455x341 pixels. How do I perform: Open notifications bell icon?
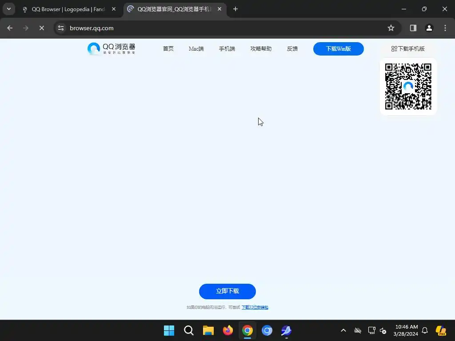point(425,330)
